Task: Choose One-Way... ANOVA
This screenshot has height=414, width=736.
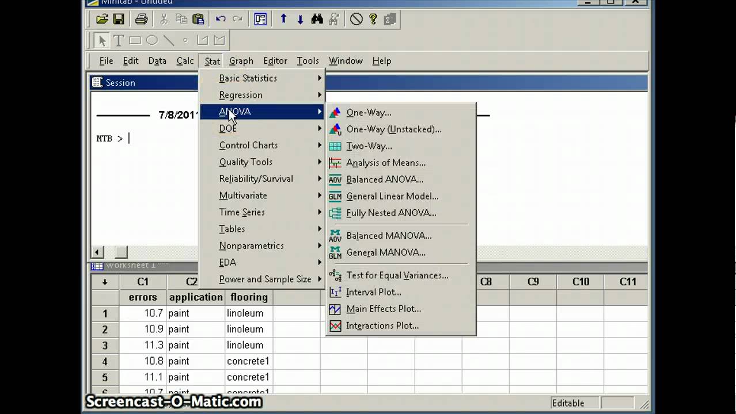Action: click(401, 113)
